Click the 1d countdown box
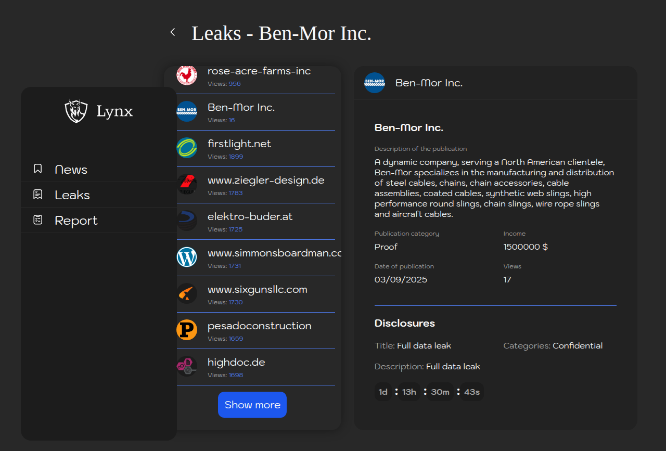This screenshot has height=451, width=666. tap(383, 392)
